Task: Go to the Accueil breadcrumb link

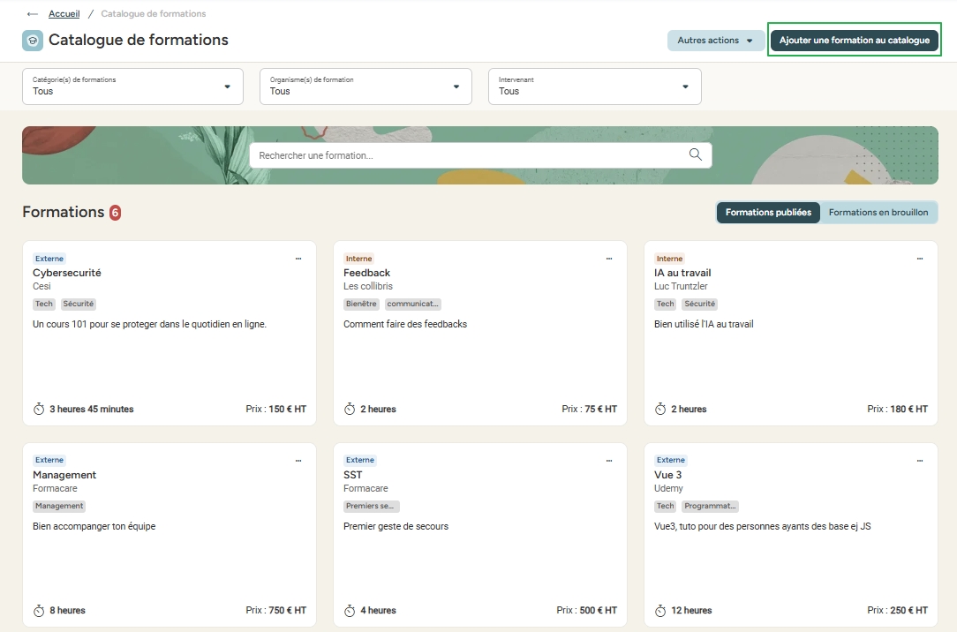Action: [x=64, y=14]
